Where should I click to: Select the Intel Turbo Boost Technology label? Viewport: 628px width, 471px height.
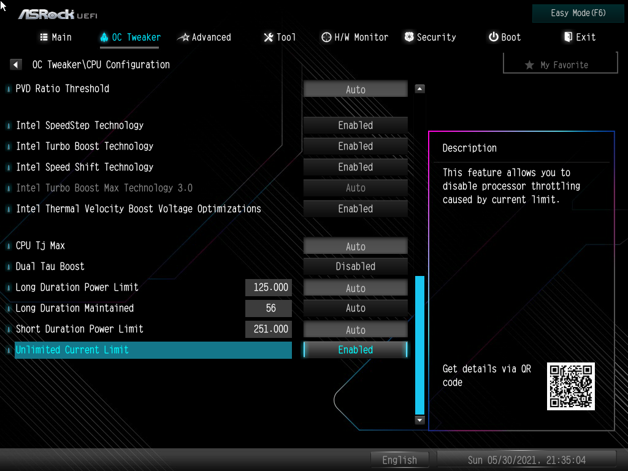85,146
